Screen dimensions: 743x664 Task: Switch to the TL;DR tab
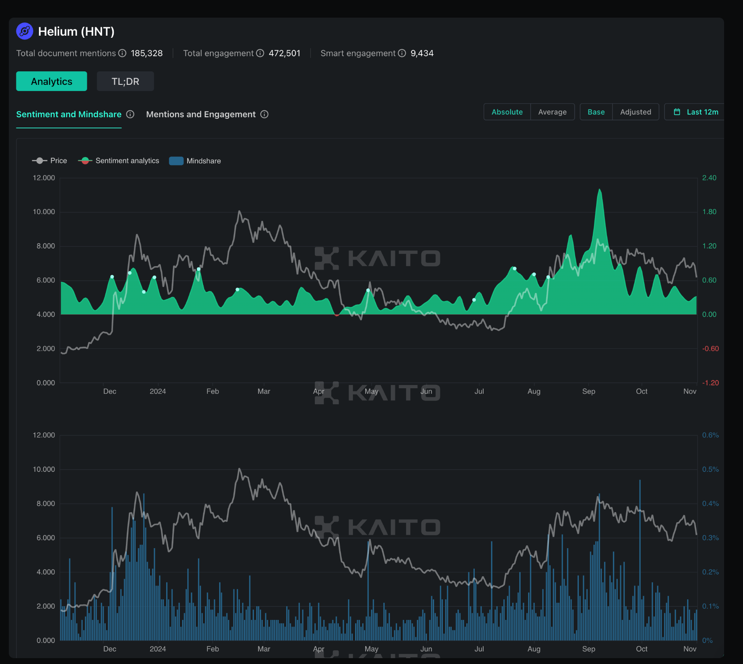126,81
